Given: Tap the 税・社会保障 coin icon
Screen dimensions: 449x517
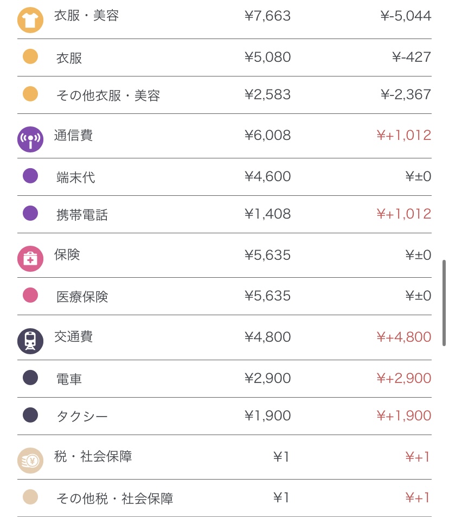Looking at the screenshot, I should point(30,461).
